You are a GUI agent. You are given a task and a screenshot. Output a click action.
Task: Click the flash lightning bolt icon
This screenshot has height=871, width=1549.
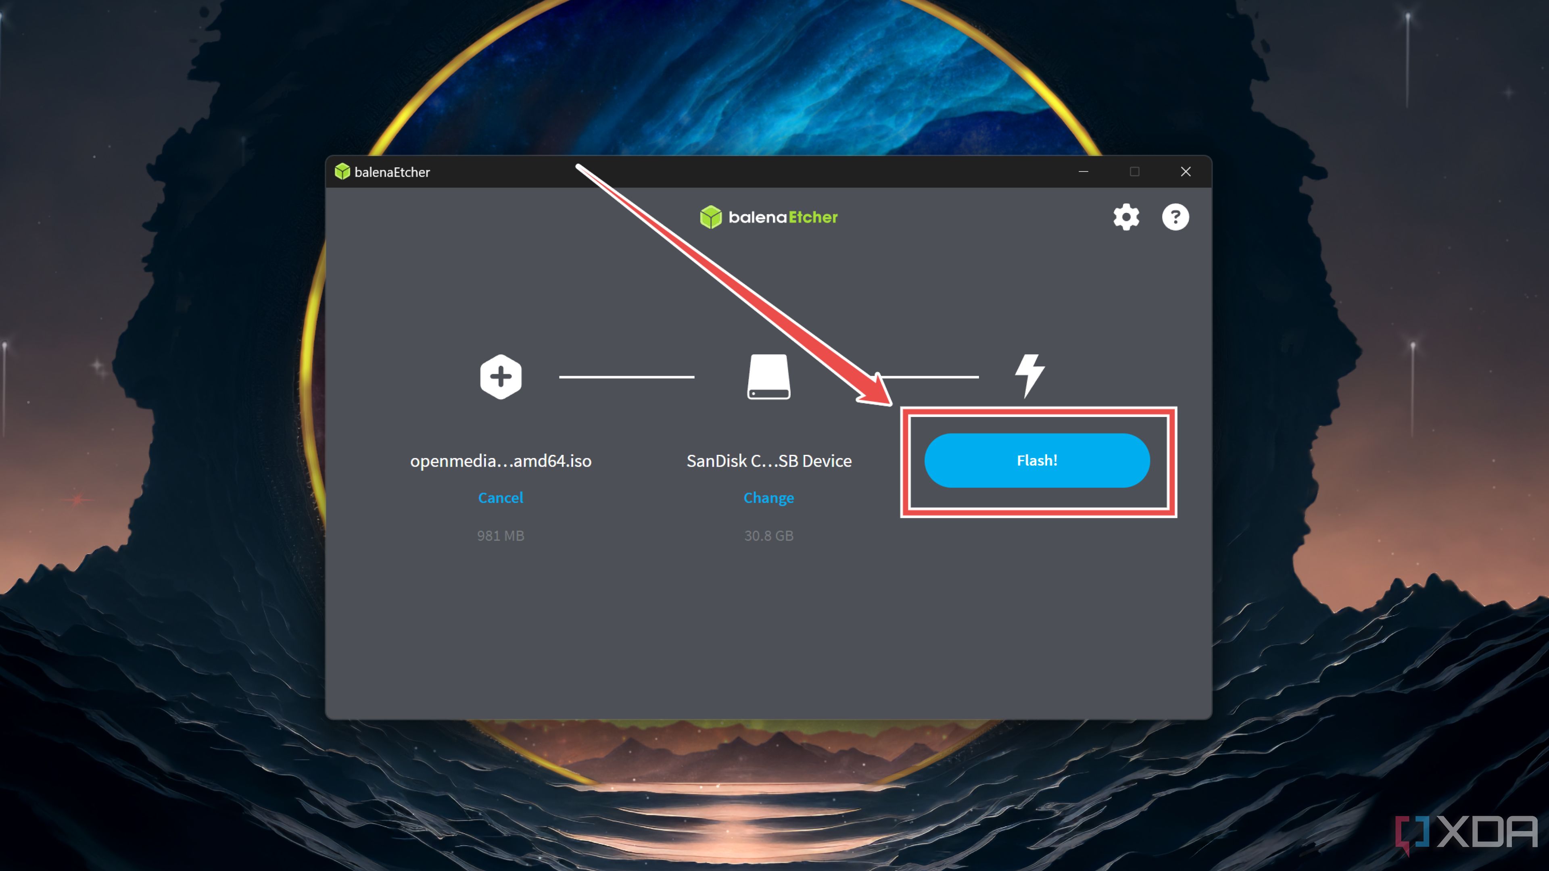tap(1029, 374)
